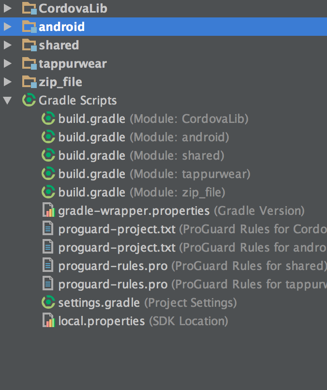Screen dimensions: 327x390
Task: Select the highlighted android module row
Action: (x=61, y=27)
